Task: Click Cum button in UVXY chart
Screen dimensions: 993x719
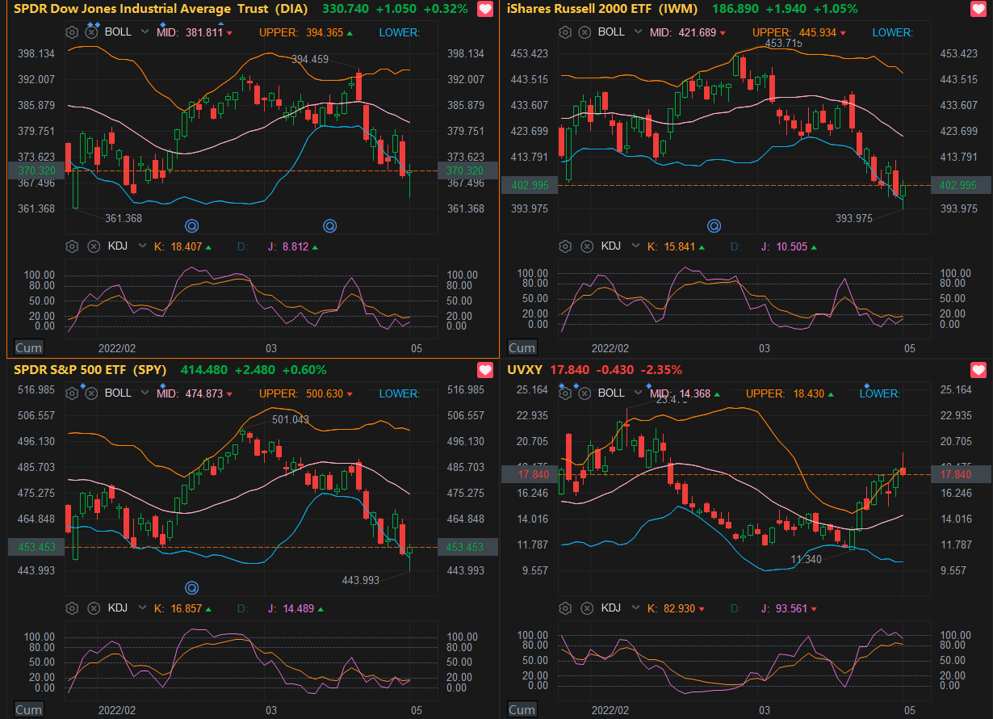Action: tap(522, 709)
